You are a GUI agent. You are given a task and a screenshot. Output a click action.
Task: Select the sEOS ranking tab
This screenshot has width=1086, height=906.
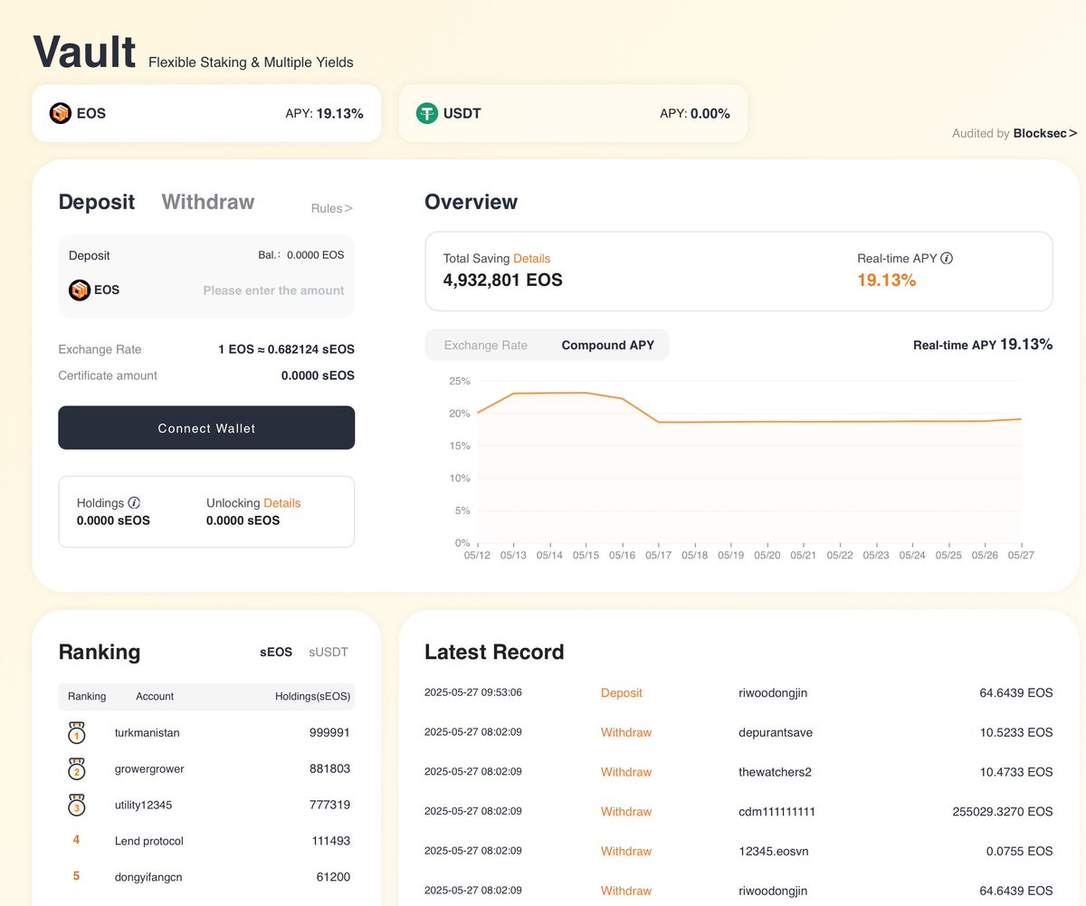(276, 652)
